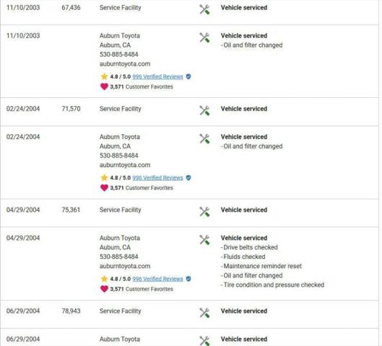Click verified shield badge in 04/29/2004 entry
This screenshot has height=346, width=382.
188,279
